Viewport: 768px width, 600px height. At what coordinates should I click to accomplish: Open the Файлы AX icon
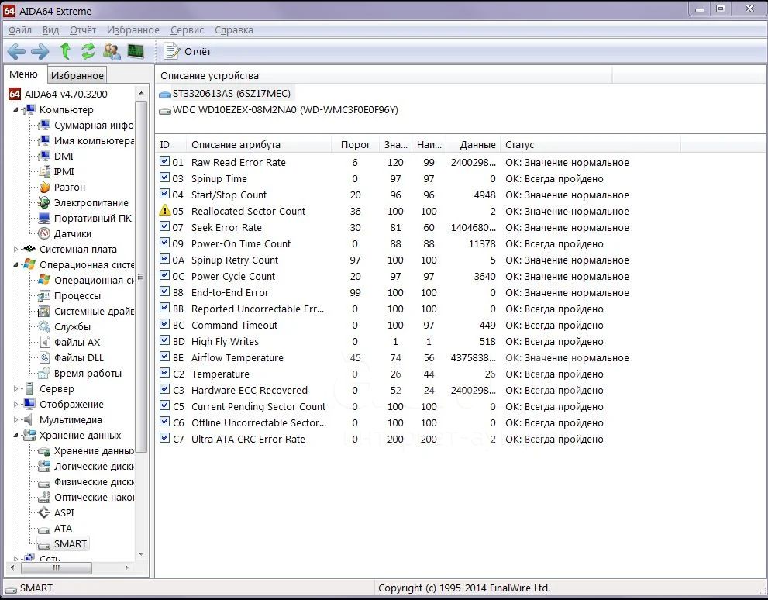45,342
